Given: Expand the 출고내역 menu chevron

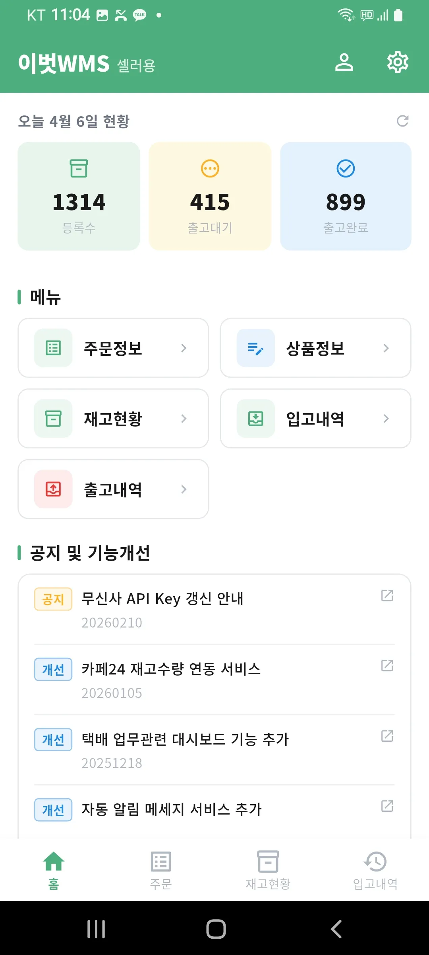Looking at the screenshot, I should pyautogui.click(x=184, y=489).
